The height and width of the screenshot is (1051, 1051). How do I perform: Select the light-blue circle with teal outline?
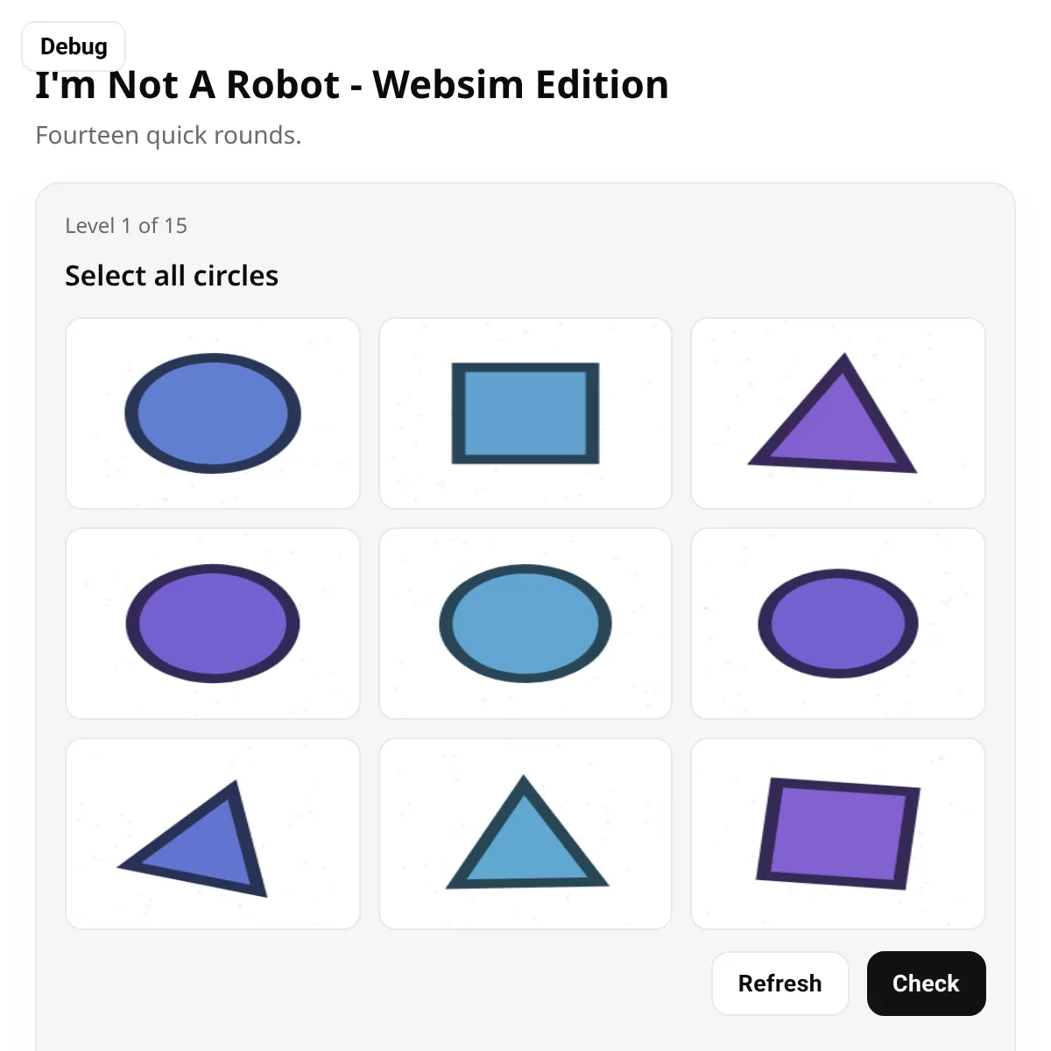[x=525, y=624]
